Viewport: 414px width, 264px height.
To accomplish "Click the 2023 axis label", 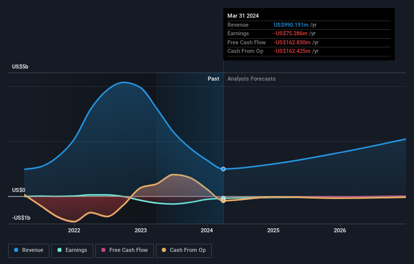I will (141, 231).
